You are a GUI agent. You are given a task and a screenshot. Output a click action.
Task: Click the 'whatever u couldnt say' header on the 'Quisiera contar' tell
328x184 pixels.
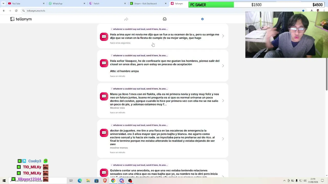(139, 165)
